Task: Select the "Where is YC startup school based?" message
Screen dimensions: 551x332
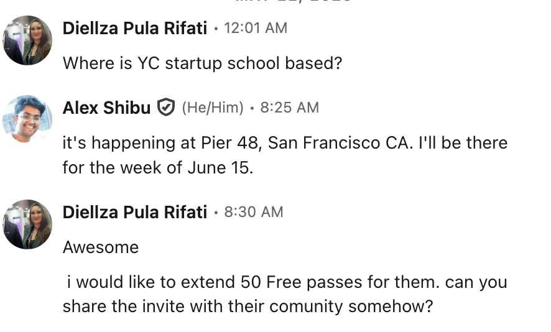Action: click(202, 63)
